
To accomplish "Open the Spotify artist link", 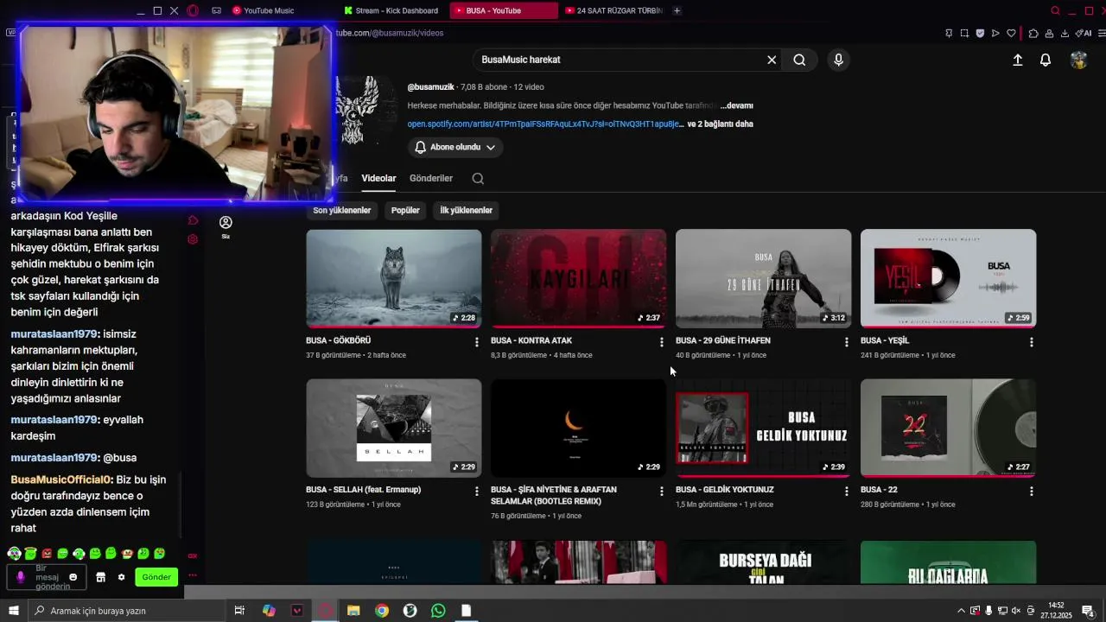I will [545, 124].
